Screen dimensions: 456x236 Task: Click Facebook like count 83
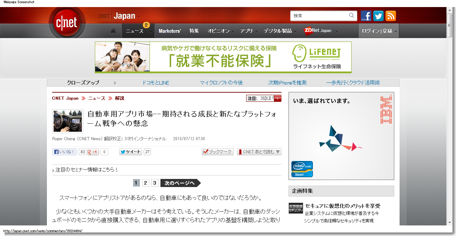[83, 152]
